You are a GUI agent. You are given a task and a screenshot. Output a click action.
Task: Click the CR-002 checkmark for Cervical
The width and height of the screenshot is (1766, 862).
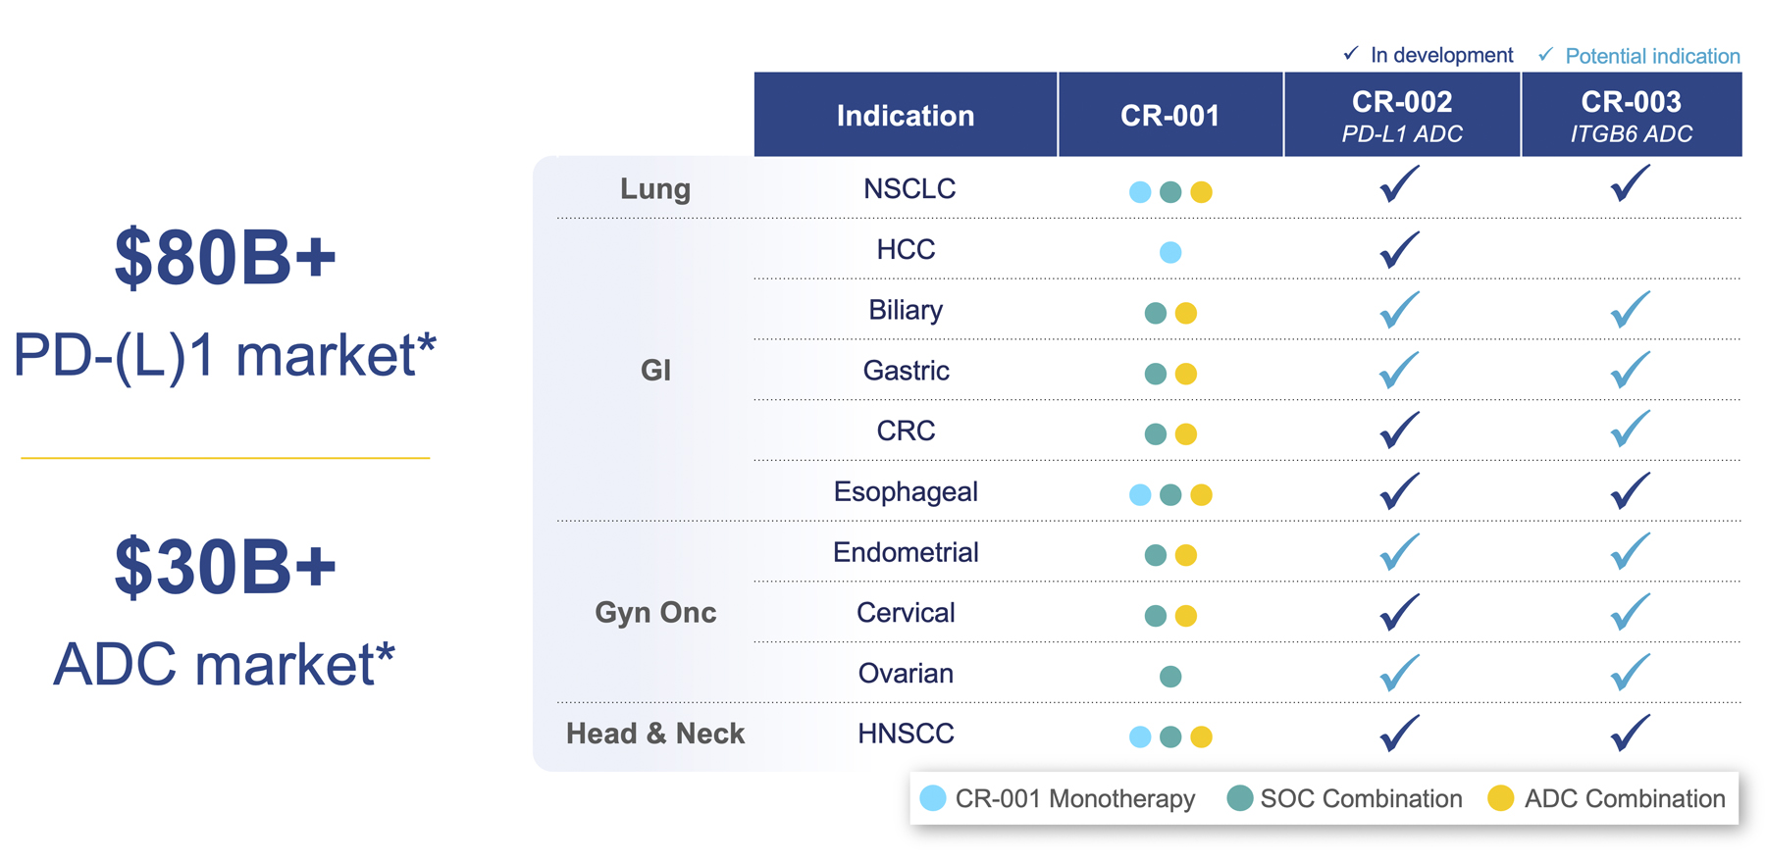(1399, 612)
